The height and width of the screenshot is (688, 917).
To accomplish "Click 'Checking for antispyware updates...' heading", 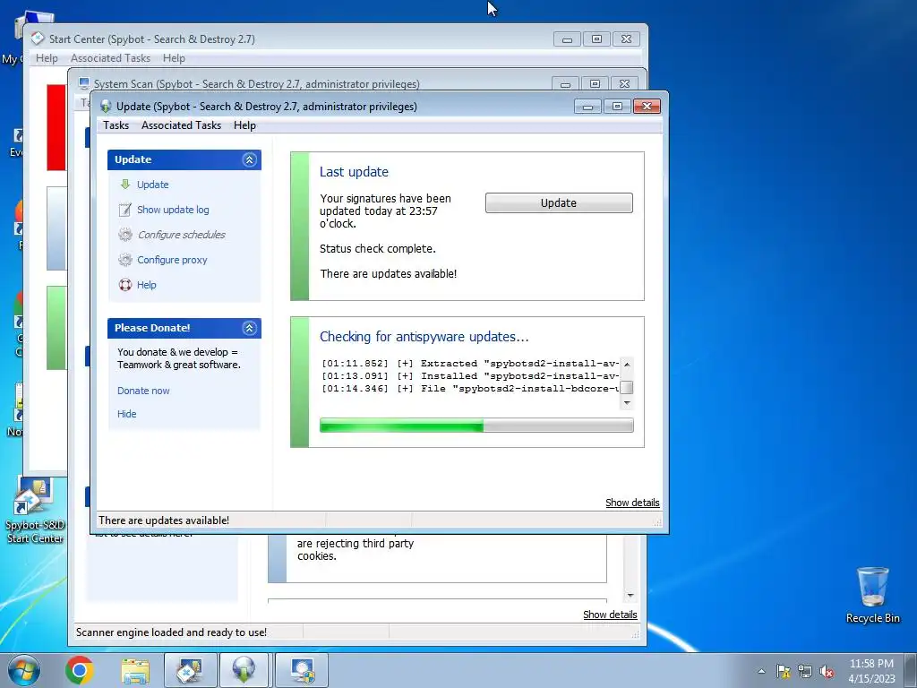I will pyautogui.click(x=424, y=337).
